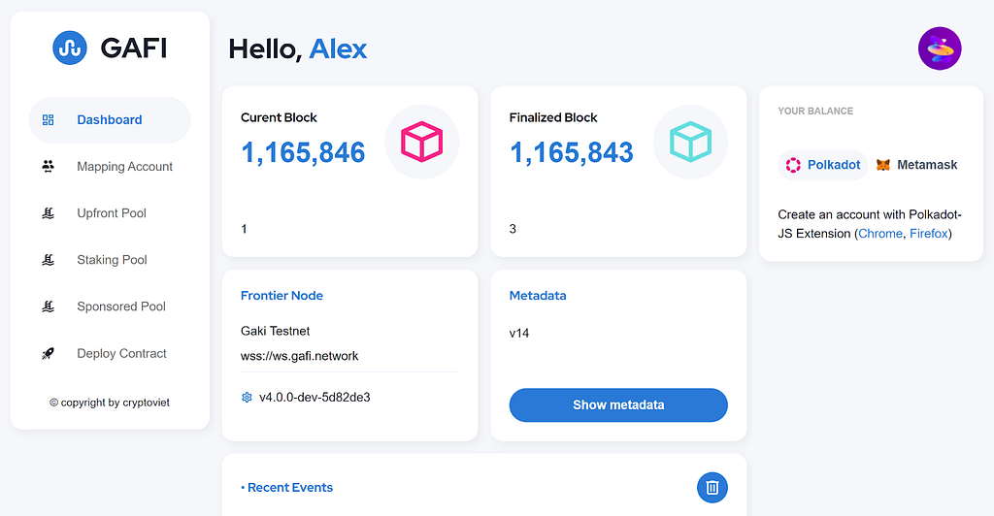The image size is (994, 516).
Task: Open the user avatar in the header
Action: (939, 48)
